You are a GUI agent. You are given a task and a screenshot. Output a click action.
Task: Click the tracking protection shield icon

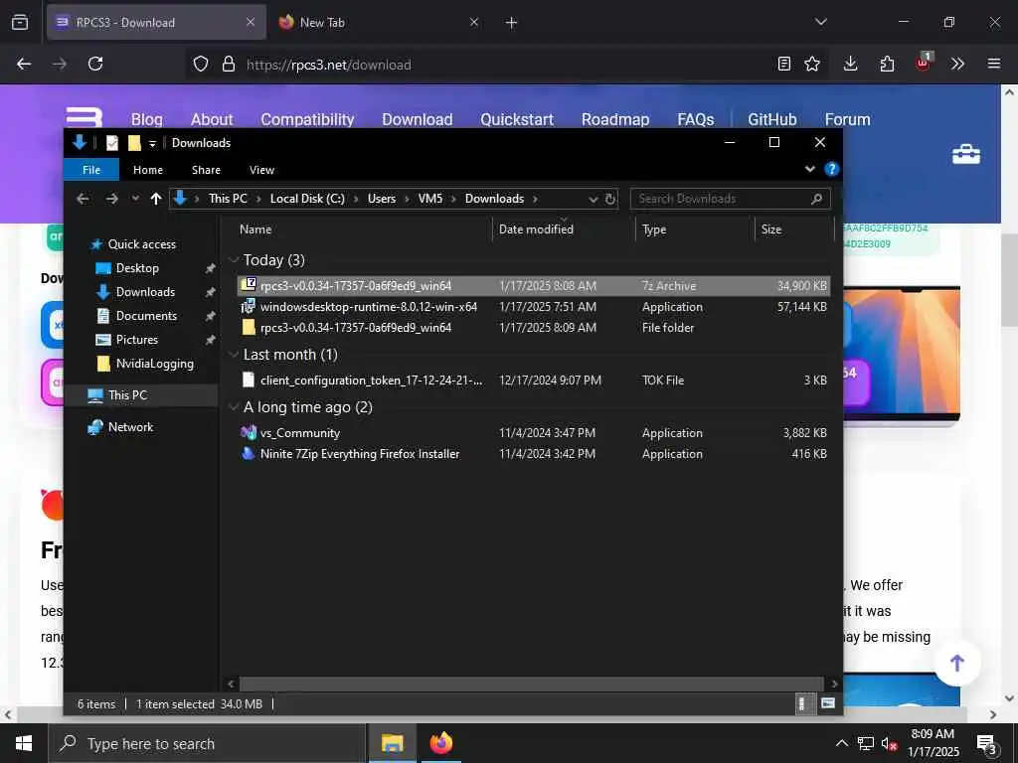(x=201, y=65)
